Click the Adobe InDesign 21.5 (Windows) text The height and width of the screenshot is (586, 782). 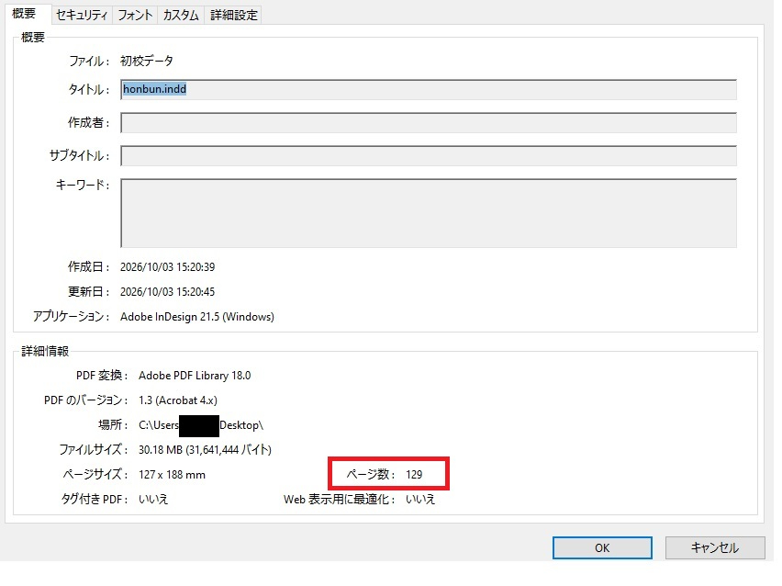197,317
